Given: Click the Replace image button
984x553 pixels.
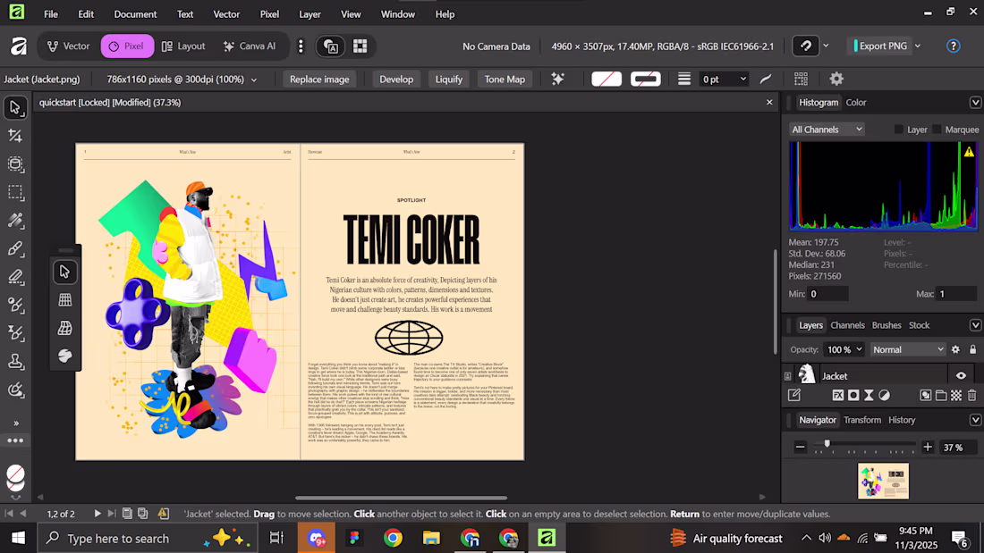Looking at the screenshot, I should [x=319, y=80].
